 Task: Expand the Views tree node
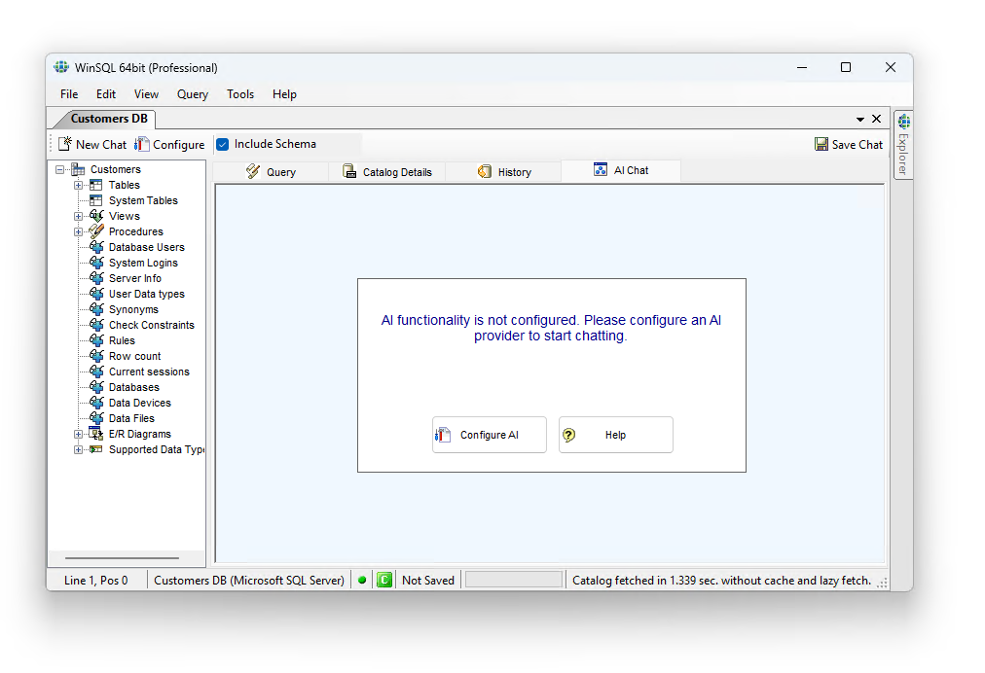[78, 216]
